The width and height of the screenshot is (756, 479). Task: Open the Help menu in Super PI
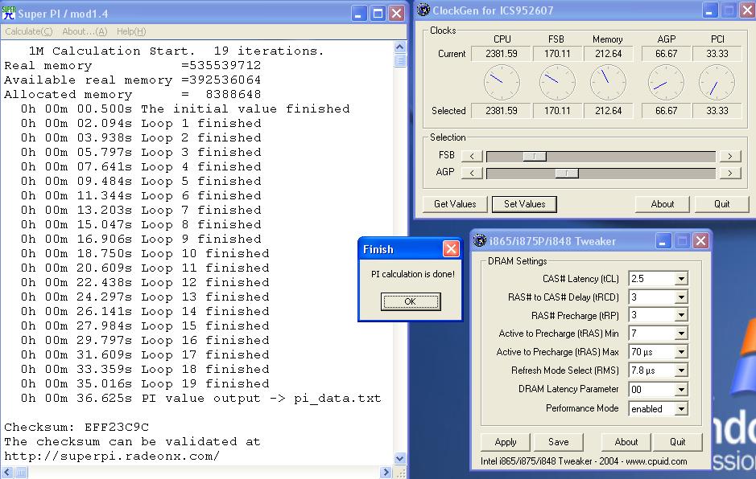(131, 31)
